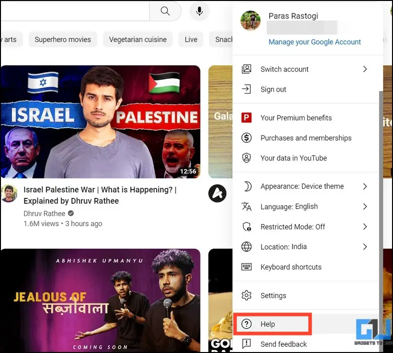Click the dollar Purchases icon
The width and height of the screenshot is (393, 353).
tap(246, 137)
